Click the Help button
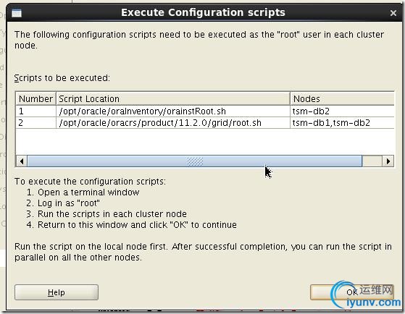Screen dimensions: 405x314 pos(57,292)
